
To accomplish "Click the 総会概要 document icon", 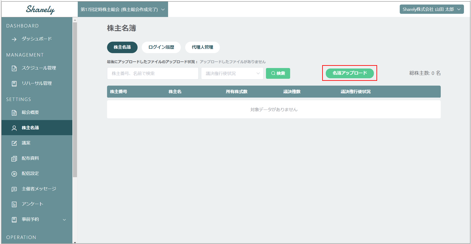I will [x=14, y=113].
